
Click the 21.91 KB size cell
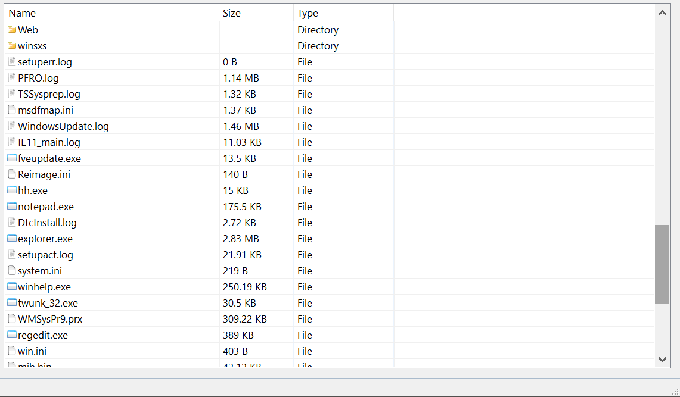tap(243, 255)
